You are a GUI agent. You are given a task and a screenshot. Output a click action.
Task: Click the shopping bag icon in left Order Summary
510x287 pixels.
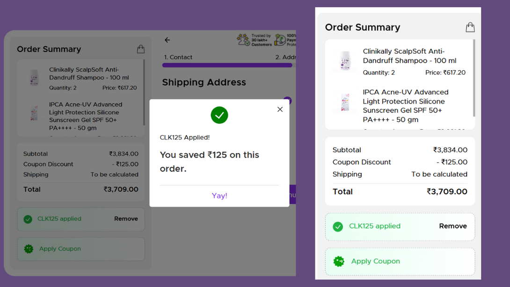(x=140, y=49)
